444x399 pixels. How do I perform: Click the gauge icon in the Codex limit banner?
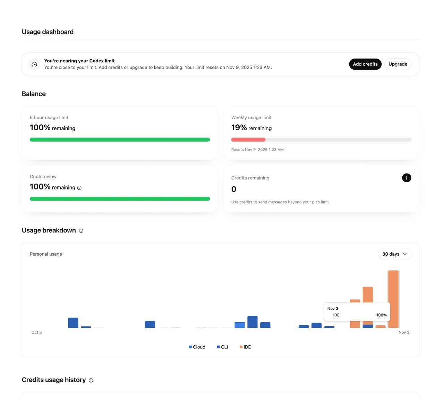pyautogui.click(x=34, y=64)
